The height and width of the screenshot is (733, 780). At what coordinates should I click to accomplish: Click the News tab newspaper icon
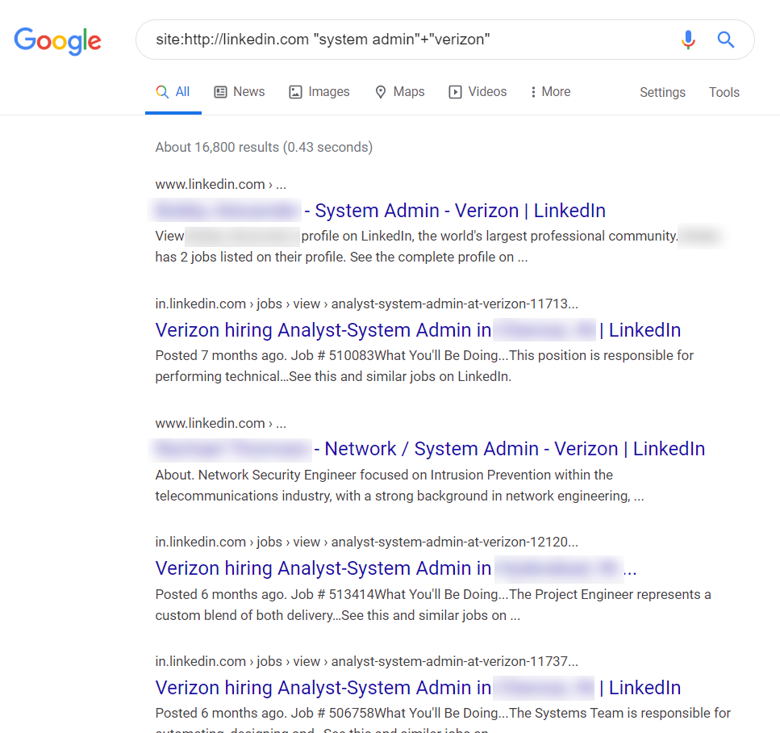[x=220, y=92]
